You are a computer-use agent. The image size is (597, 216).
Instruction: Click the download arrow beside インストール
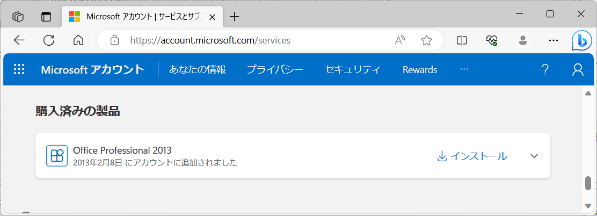[x=442, y=156]
